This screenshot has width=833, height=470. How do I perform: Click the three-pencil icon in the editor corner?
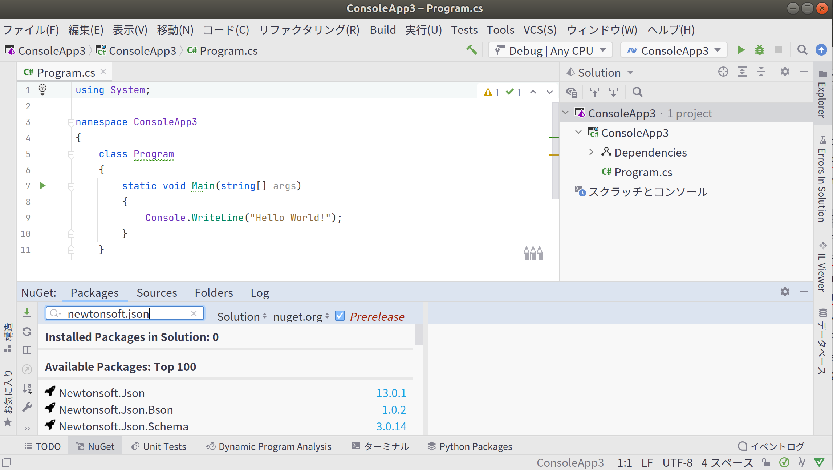point(533,253)
